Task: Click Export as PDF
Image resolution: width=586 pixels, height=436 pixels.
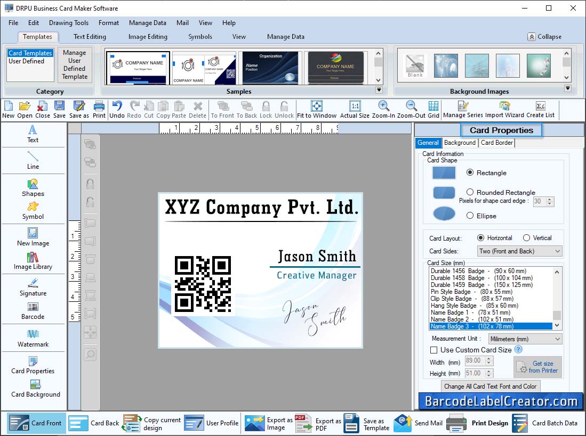Action: point(318,423)
